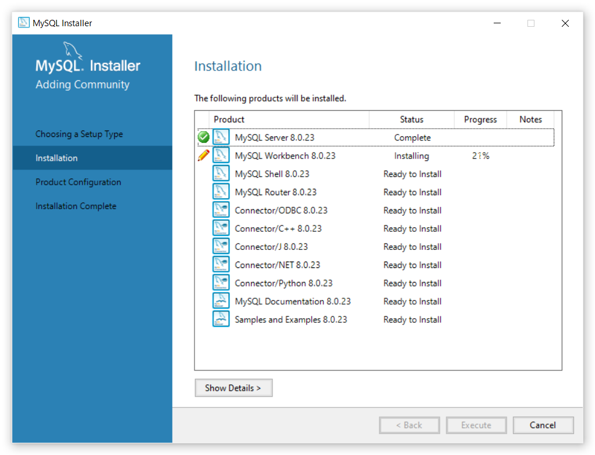Image resolution: width=595 pixels, height=455 pixels.
Task: Select the MySQL Workbench 8.0.23 row text
Action: click(285, 156)
